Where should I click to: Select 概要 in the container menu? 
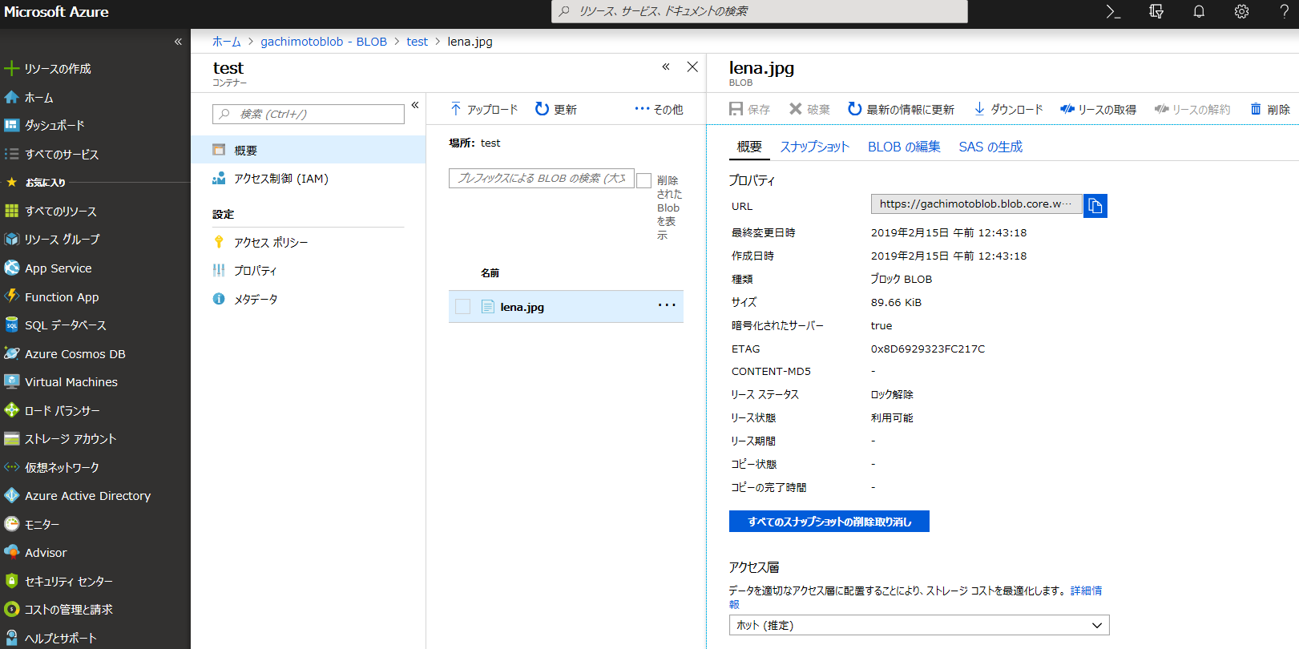[x=309, y=150]
